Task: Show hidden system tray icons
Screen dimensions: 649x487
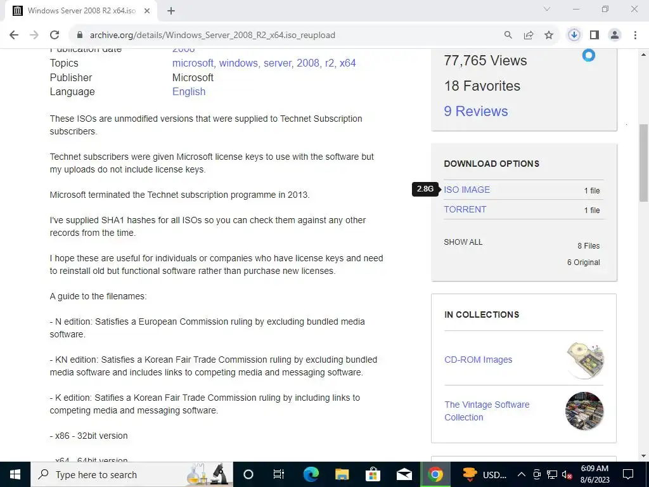Action: (522, 474)
